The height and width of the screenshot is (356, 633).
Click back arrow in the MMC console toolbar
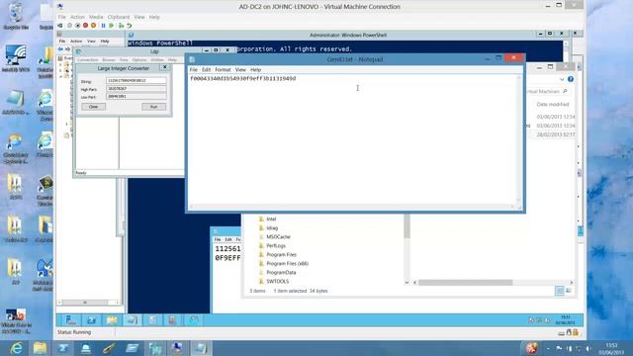[x=60, y=49]
